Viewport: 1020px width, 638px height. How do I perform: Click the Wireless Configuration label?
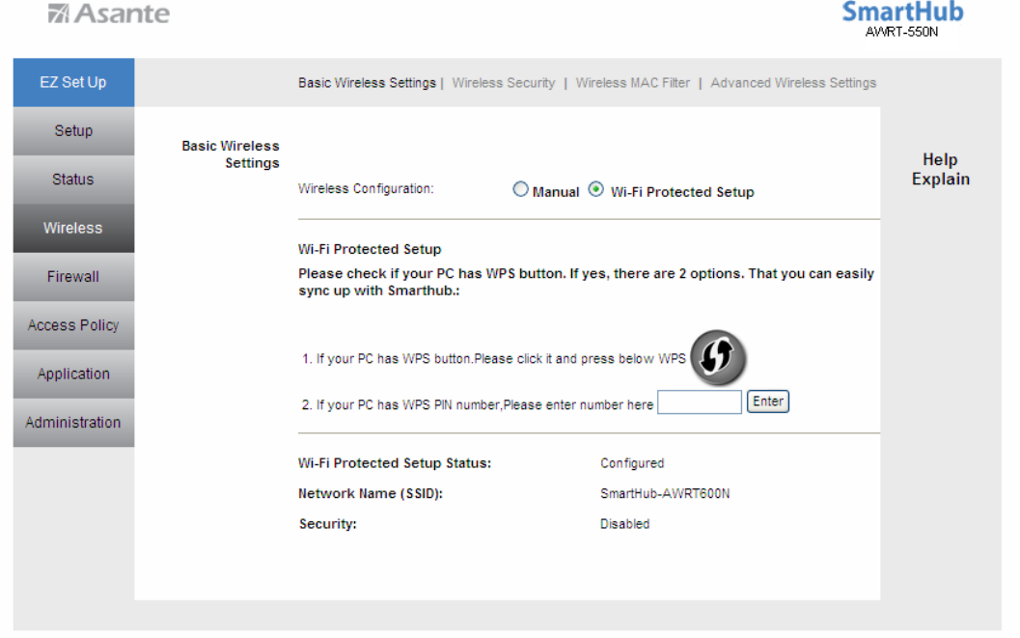[x=366, y=188]
